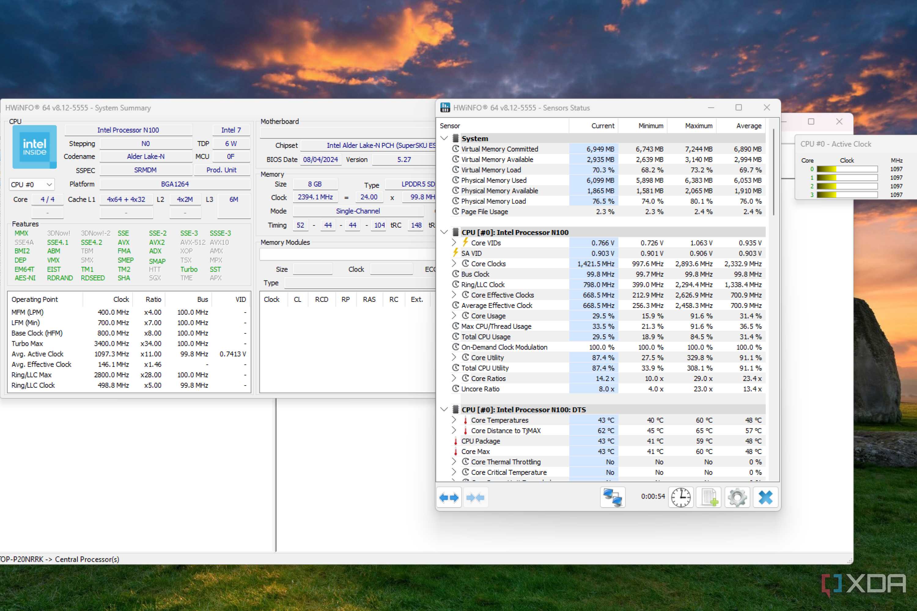Click the Current column header
Screen dimensions: 917x611
point(593,126)
